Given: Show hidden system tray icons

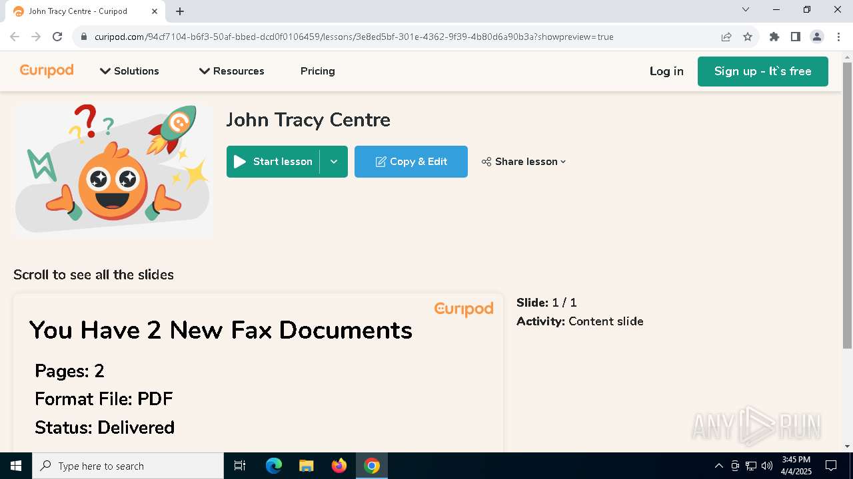Looking at the screenshot, I should [x=718, y=466].
